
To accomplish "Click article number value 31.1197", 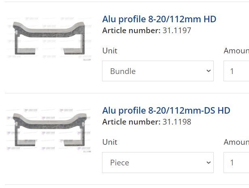I will (x=177, y=30).
